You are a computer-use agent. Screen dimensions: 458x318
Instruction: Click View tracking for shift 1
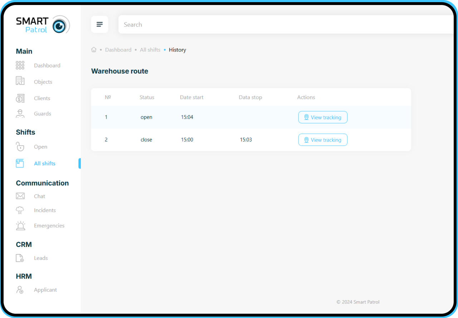pos(322,117)
